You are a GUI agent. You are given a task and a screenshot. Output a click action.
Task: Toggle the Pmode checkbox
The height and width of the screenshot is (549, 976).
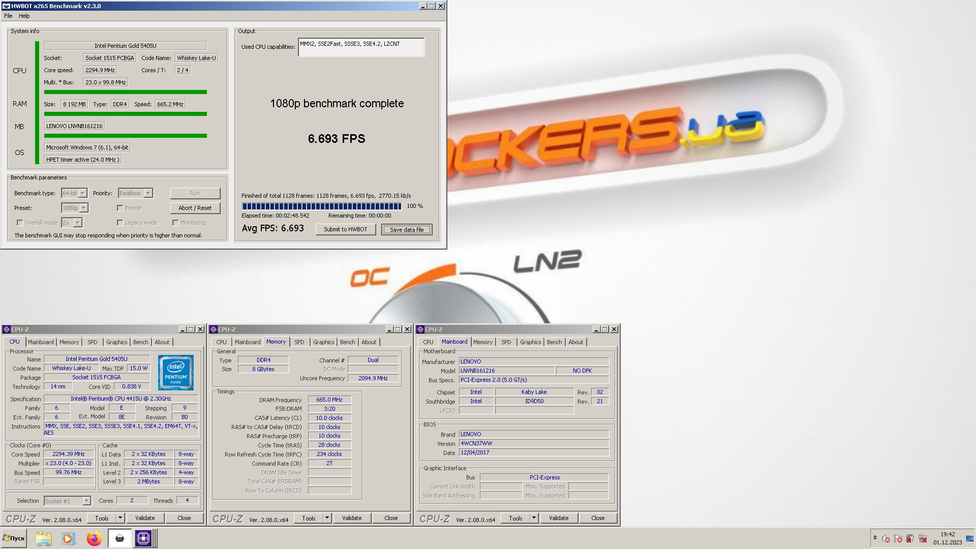coord(120,208)
